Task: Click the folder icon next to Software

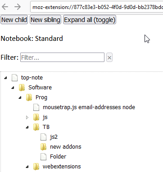Action: [x=22, y=88]
